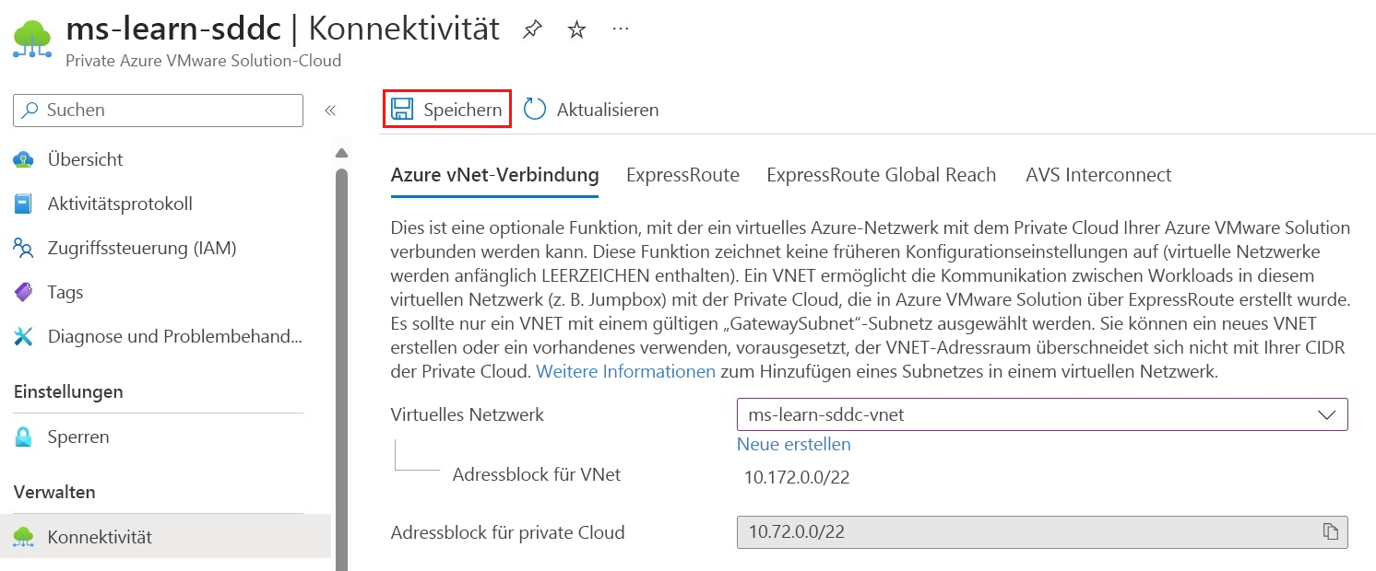The image size is (1376, 571).
Task: Collapse the left navigation pane
Action: [x=329, y=110]
